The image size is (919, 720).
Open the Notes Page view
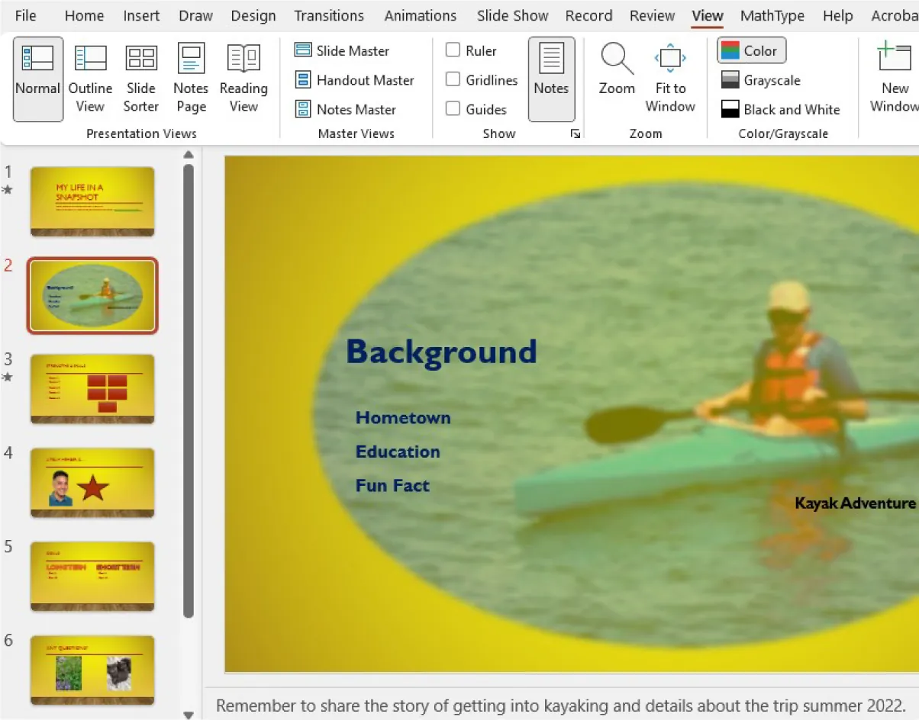point(190,76)
